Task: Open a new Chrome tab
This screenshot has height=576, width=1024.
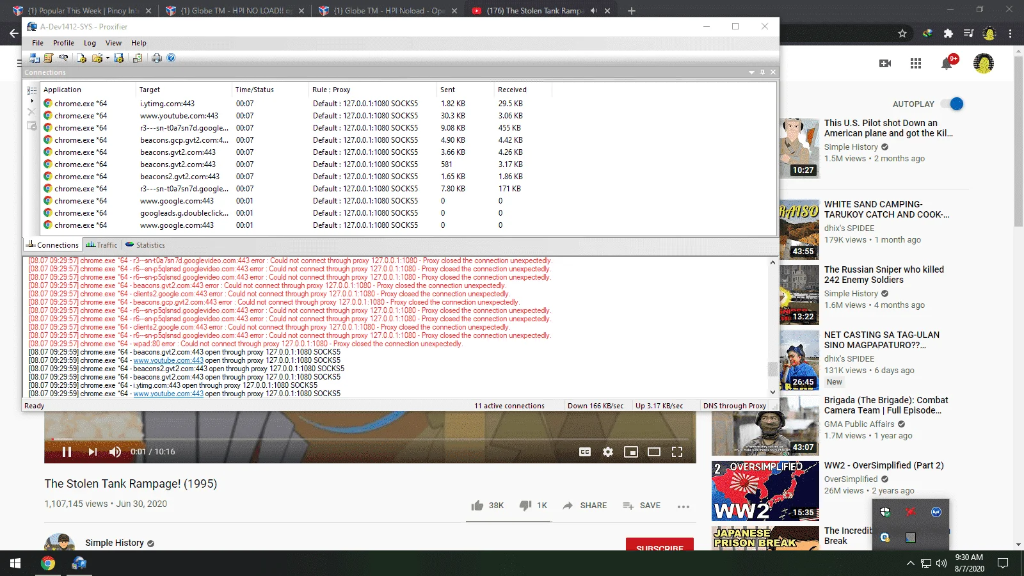Action: (x=632, y=11)
